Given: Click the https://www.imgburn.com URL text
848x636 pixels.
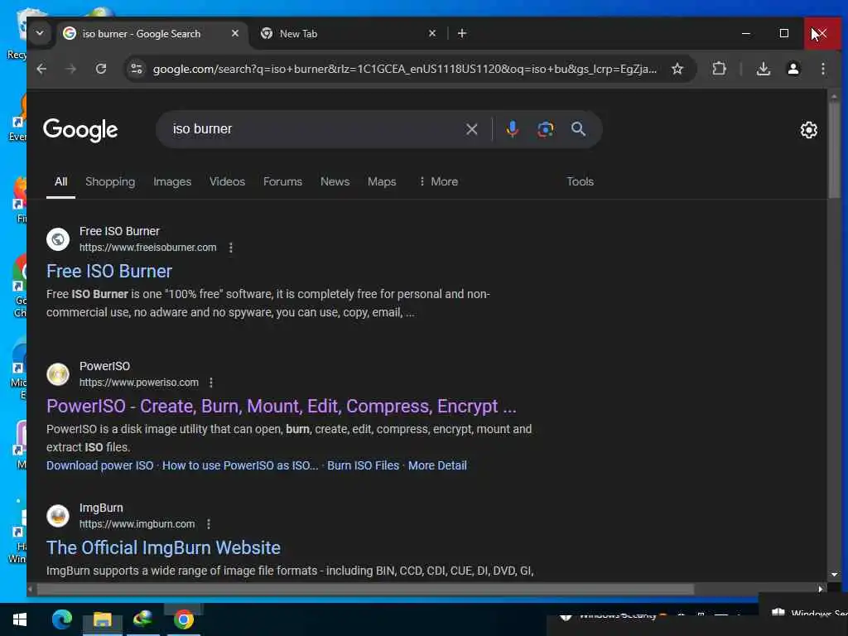Looking at the screenshot, I should tap(137, 524).
